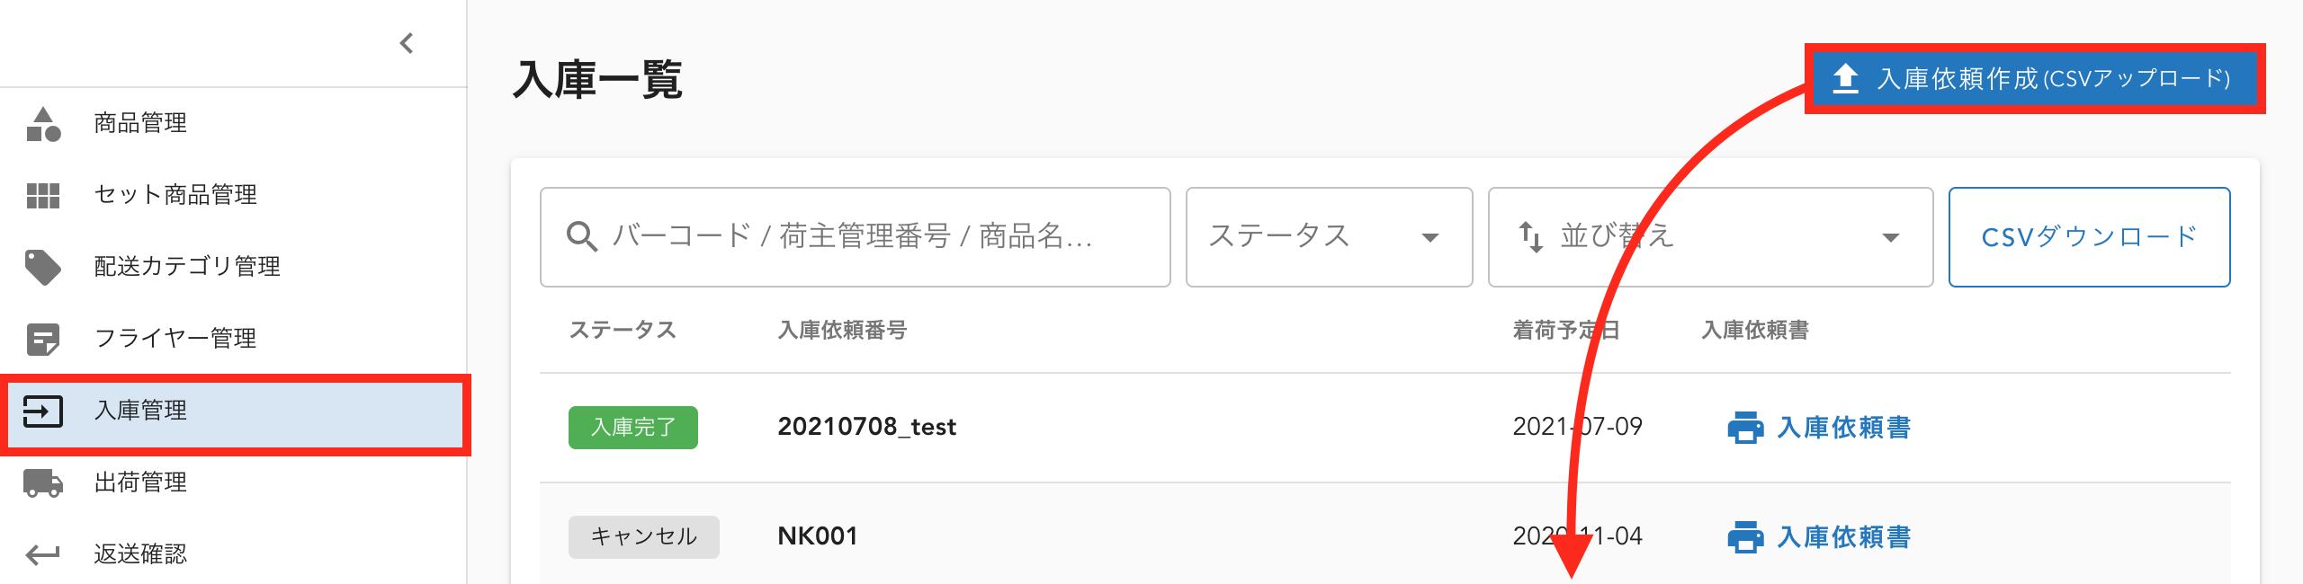2303x584 pixels.
Task: Expand the 並び替え sort dropdown
Action: (1709, 236)
